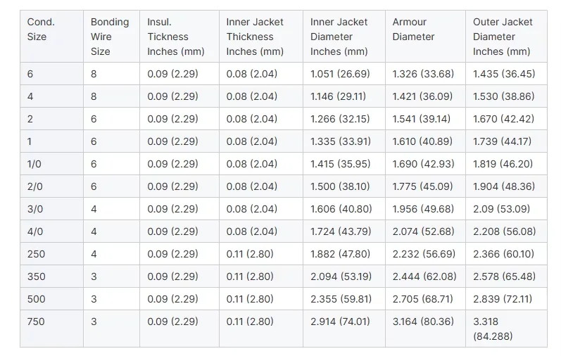561x356 pixels.
Task: Click the "Inner Jacket Diameter" column header
Action: [339, 37]
